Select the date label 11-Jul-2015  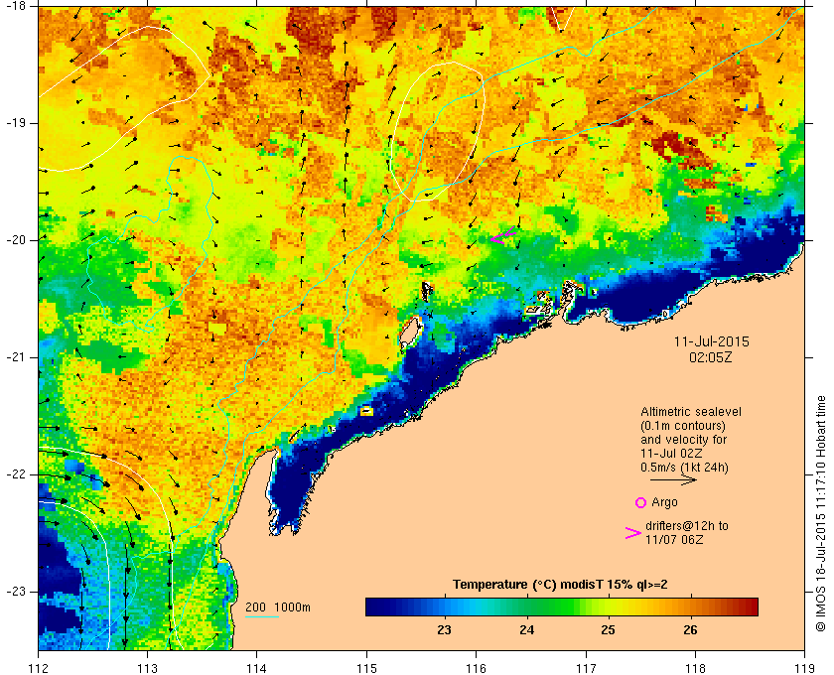[x=711, y=341]
